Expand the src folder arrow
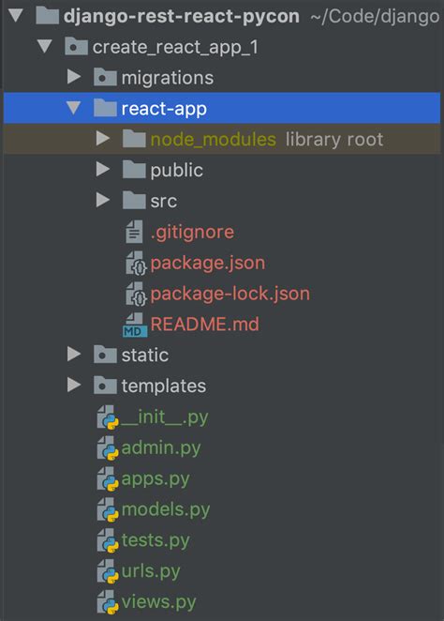The image size is (444, 621). point(103,201)
